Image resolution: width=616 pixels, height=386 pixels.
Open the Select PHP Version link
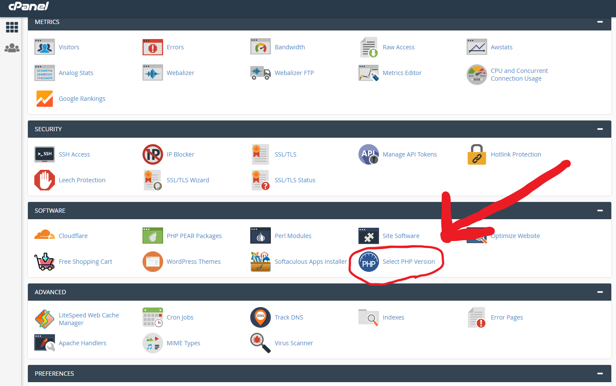point(409,262)
